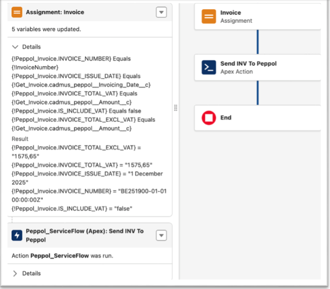Image resolution: width=330 pixels, height=289 pixels.
Task: Click the "Assignment: Invoice" header title
Action: 55,13
